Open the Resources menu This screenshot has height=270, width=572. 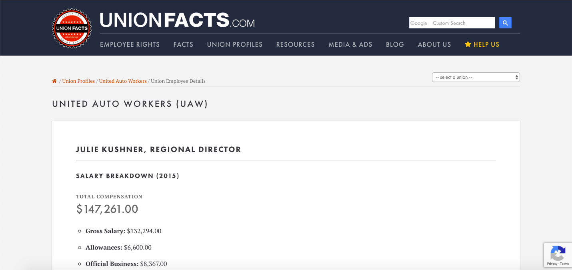coord(295,44)
